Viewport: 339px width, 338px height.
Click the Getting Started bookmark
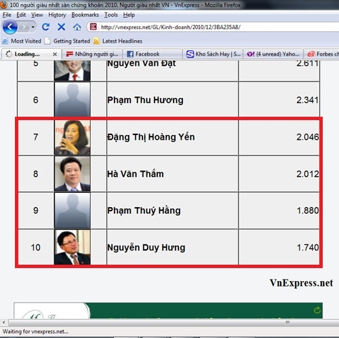(x=67, y=41)
